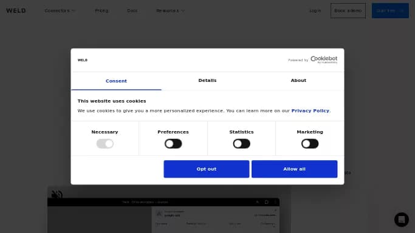Open the Cookiebot logo link
This screenshot has height=233, width=415.
(x=324, y=59)
